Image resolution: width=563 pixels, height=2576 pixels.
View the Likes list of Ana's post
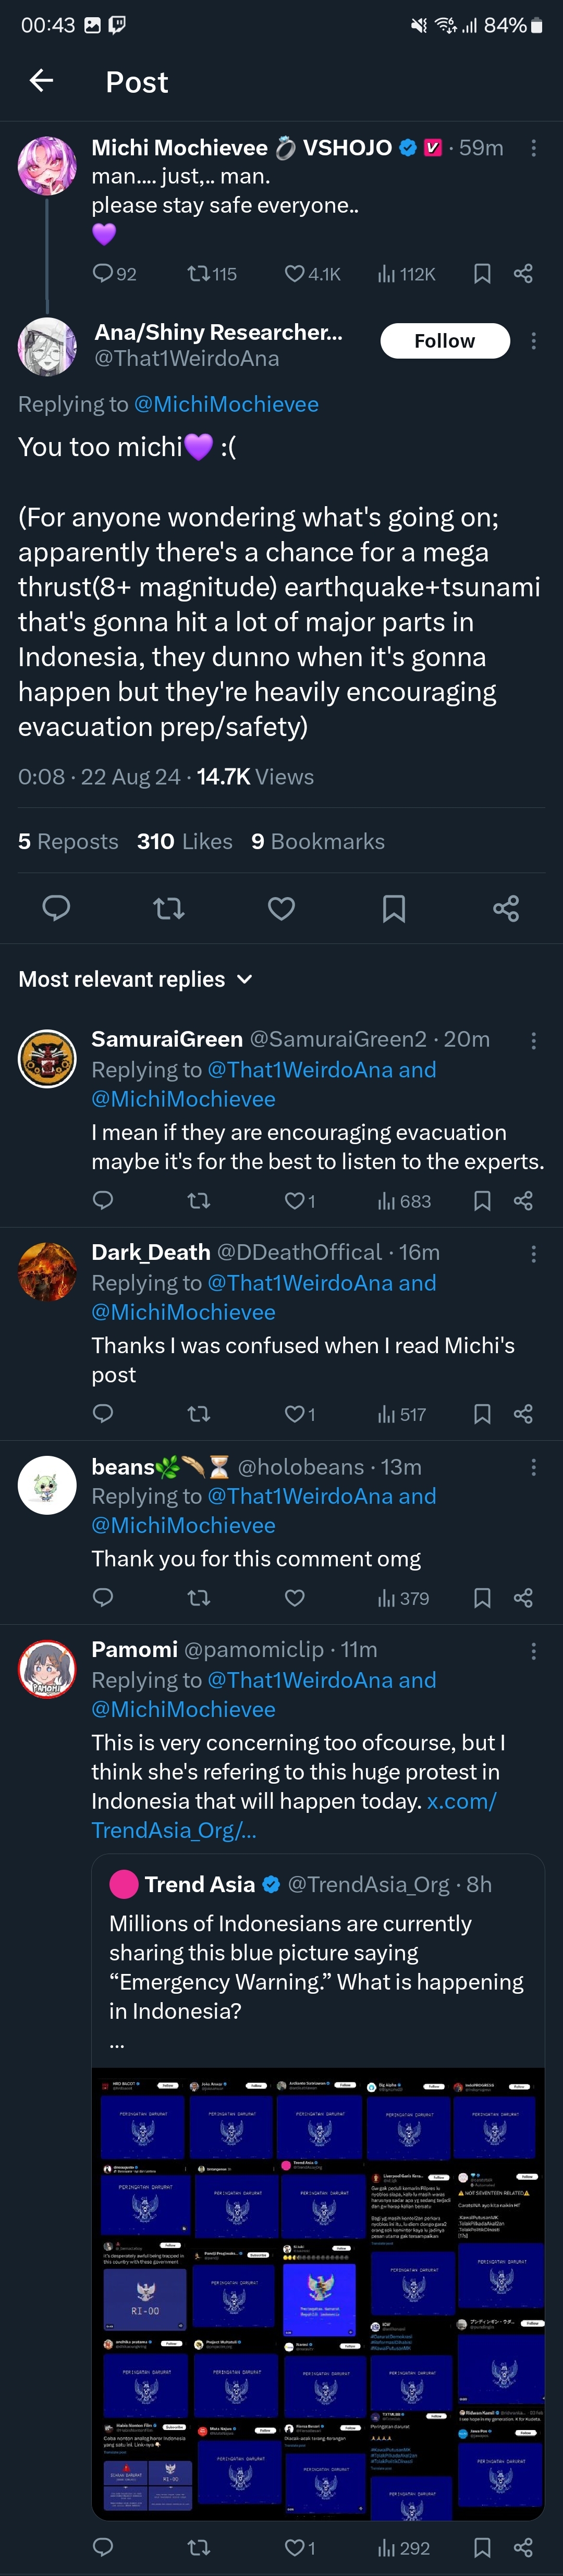[x=185, y=842]
